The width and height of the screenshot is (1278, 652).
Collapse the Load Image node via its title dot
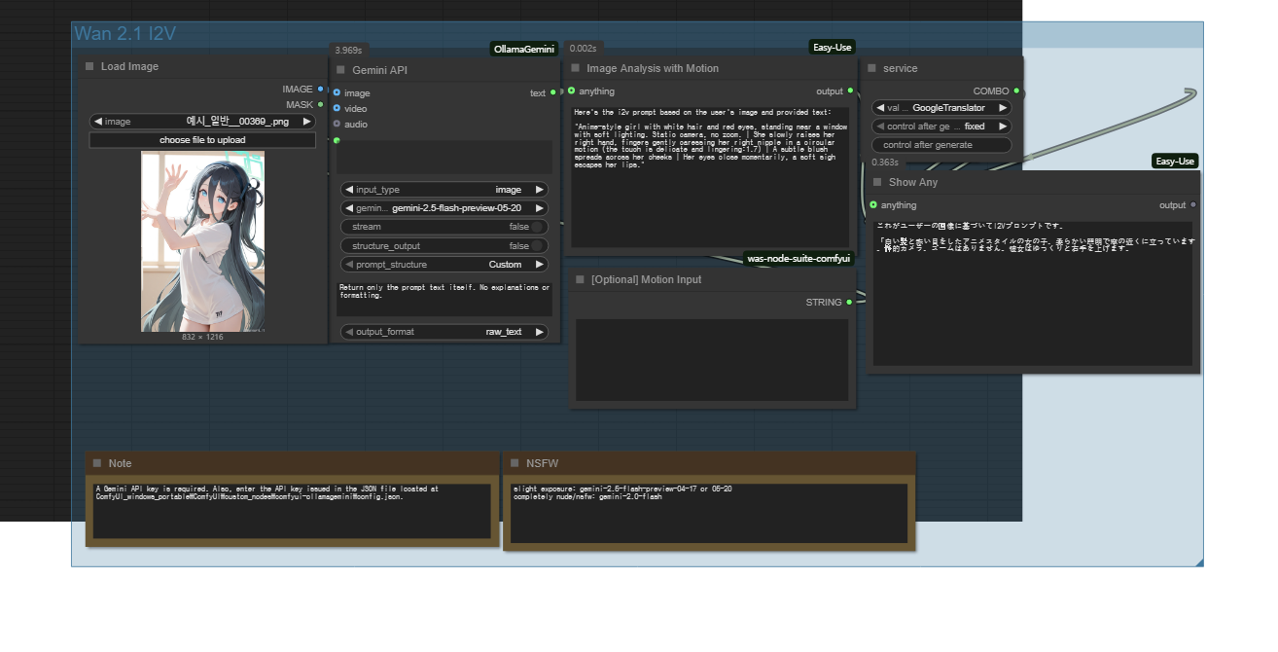pos(89,66)
